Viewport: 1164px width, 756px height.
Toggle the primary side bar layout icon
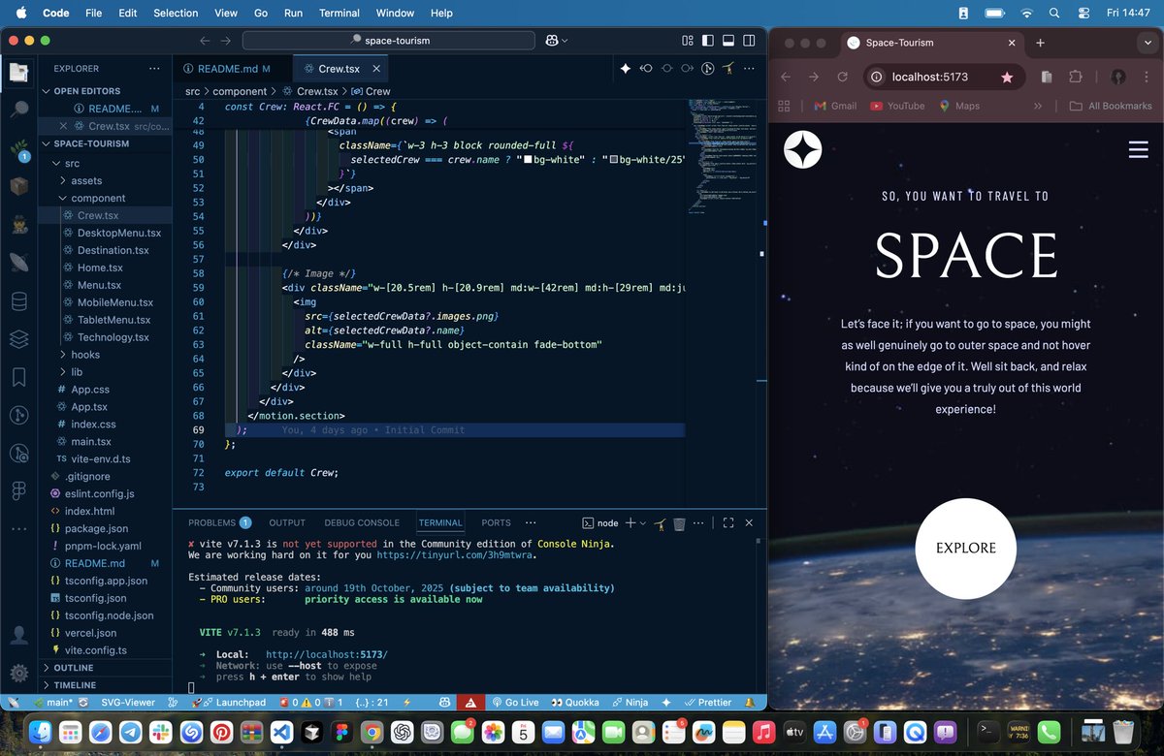(x=707, y=41)
